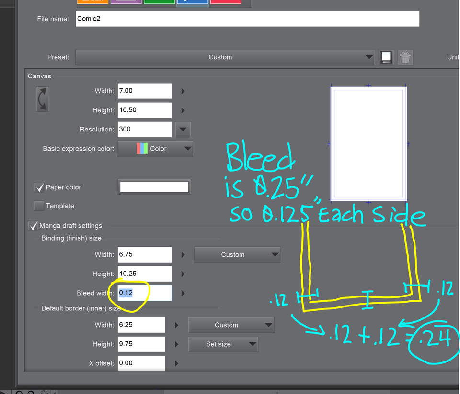Toggle the Manga draft settings checkbox
The width and height of the screenshot is (460, 394).
tap(33, 226)
